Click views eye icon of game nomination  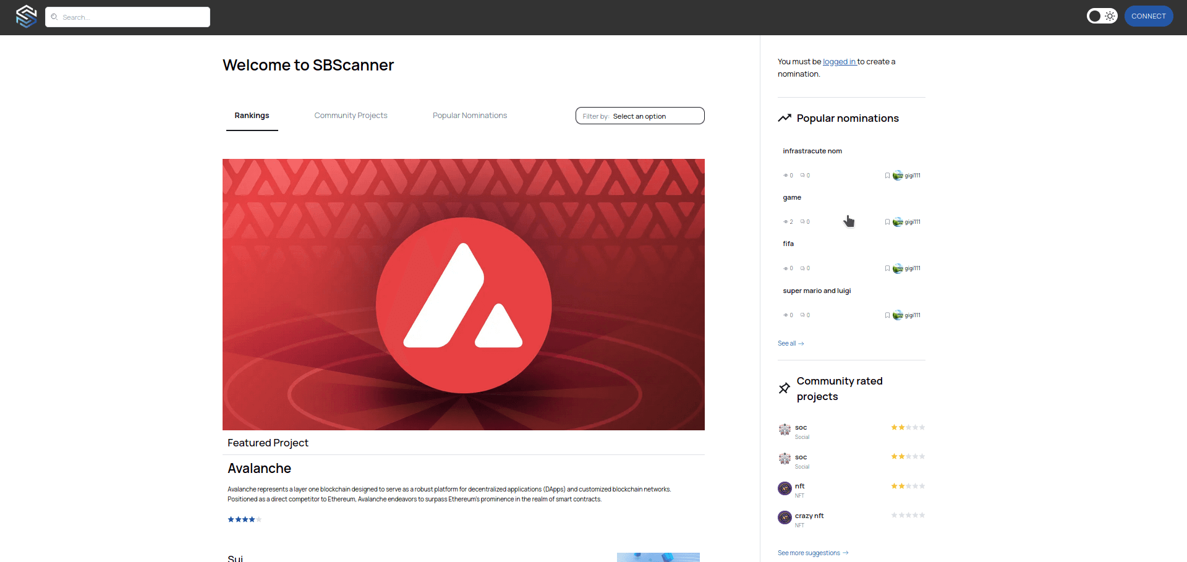pos(786,222)
